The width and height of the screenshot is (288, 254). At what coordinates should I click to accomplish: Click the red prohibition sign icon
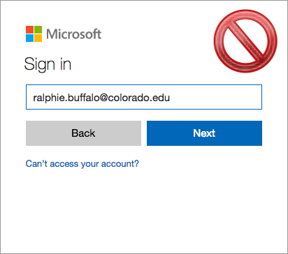click(x=245, y=41)
